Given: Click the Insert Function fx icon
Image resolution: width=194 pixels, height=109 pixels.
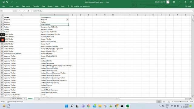Looking at the screenshot, I should click(28, 11).
